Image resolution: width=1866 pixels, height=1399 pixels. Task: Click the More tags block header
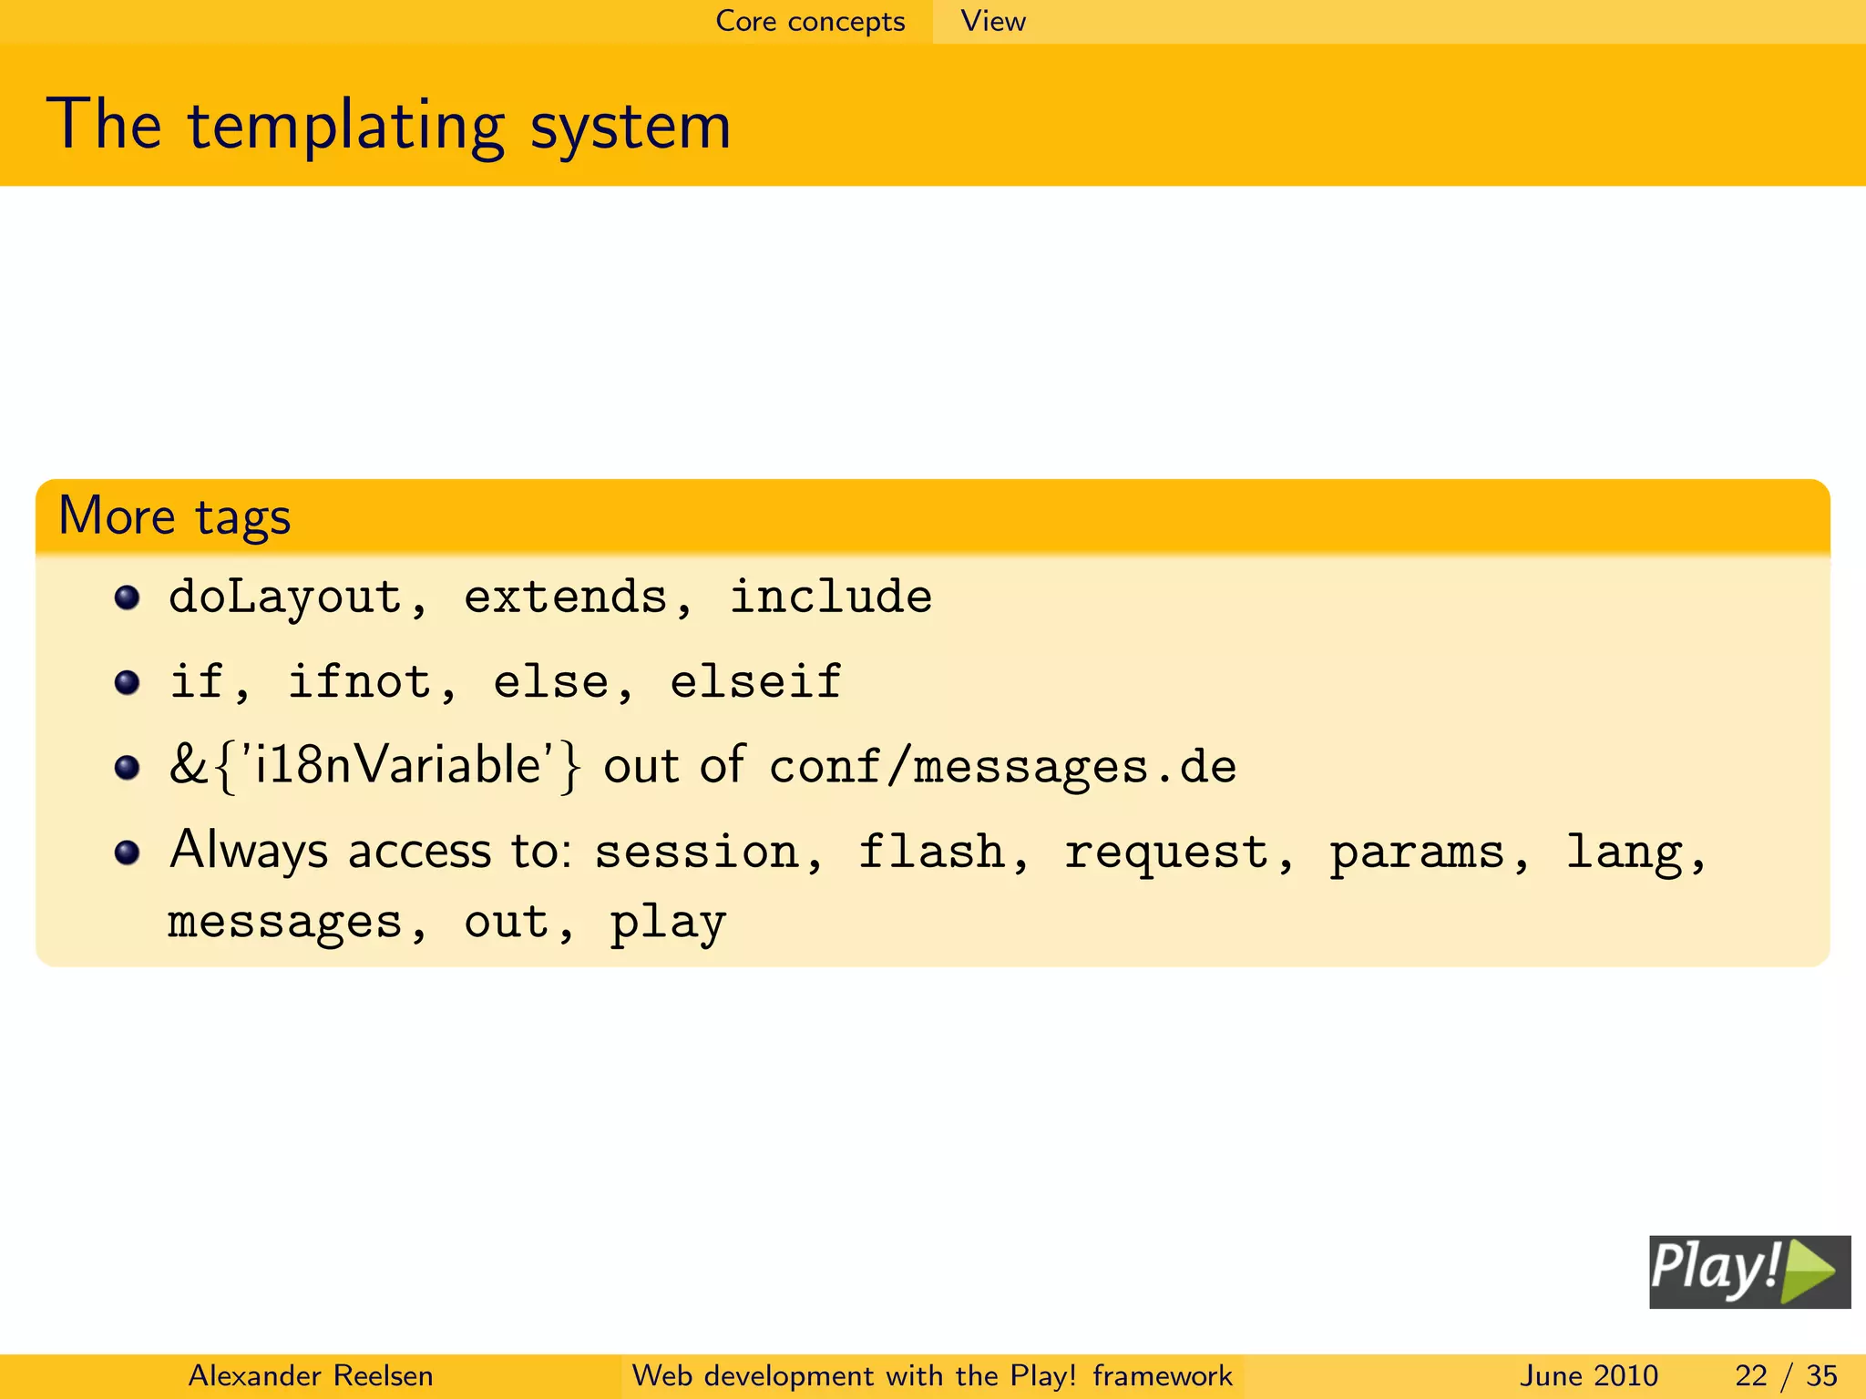[x=175, y=516]
